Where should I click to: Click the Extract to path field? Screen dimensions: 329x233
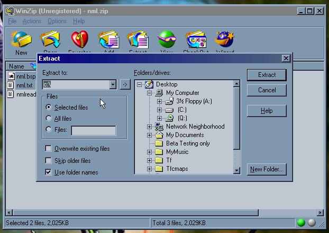coord(76,84)
